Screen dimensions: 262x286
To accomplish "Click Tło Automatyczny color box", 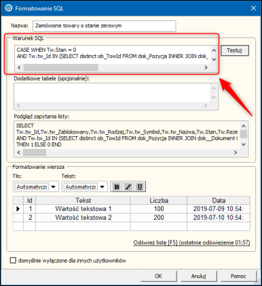I will click(32, 187).
